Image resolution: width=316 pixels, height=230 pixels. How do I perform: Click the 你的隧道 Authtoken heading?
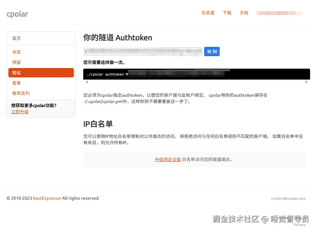[x=118, y=37]
